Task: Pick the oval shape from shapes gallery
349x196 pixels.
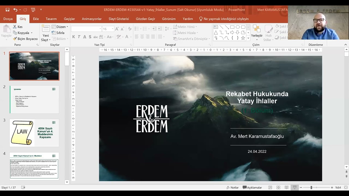Action: click(238, 27)
